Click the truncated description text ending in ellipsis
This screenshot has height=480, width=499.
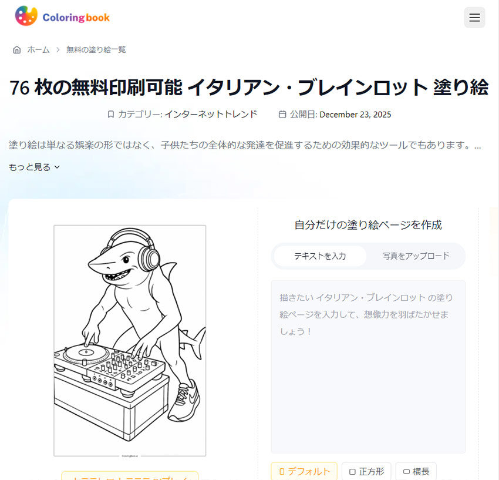click(245, 145)
